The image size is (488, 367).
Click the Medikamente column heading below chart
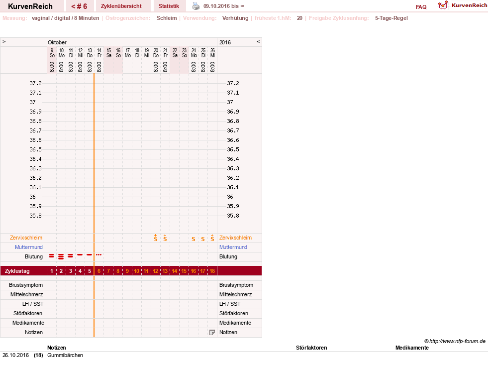412,348
